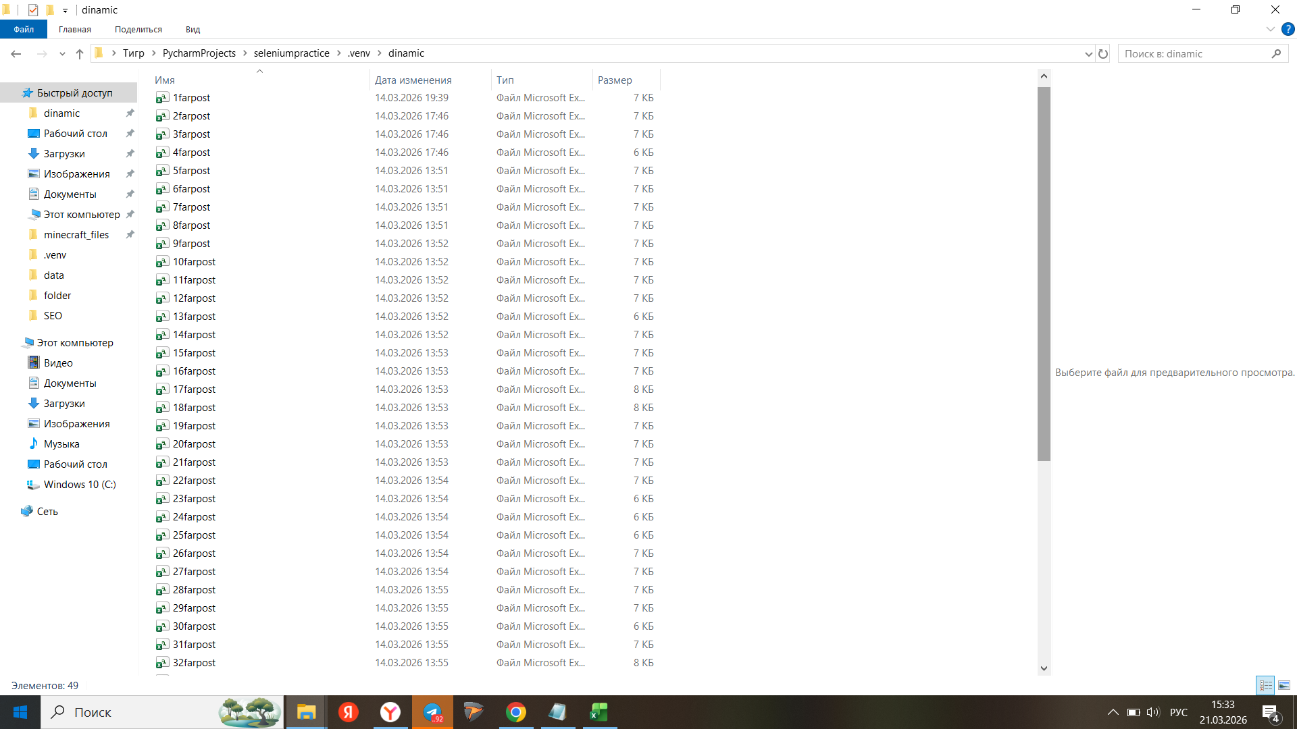Select the 27farpost Excel file icon
The image size is (1297, 729).
pos(162,572)
